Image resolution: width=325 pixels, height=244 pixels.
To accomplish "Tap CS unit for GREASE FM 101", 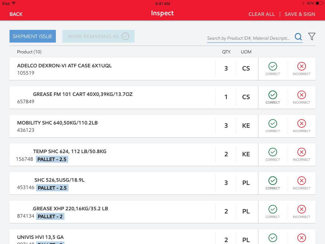I will coord(246,97).
